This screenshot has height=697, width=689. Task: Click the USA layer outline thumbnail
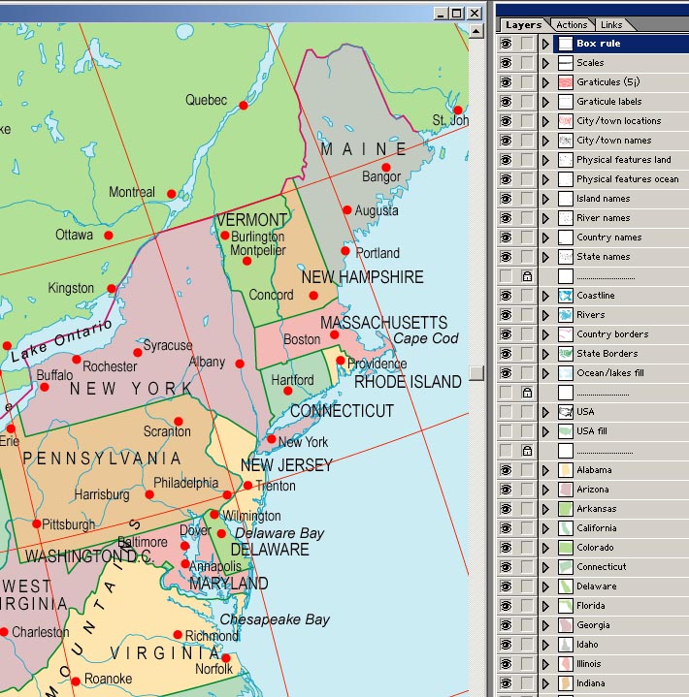click(x=566, y=412)
